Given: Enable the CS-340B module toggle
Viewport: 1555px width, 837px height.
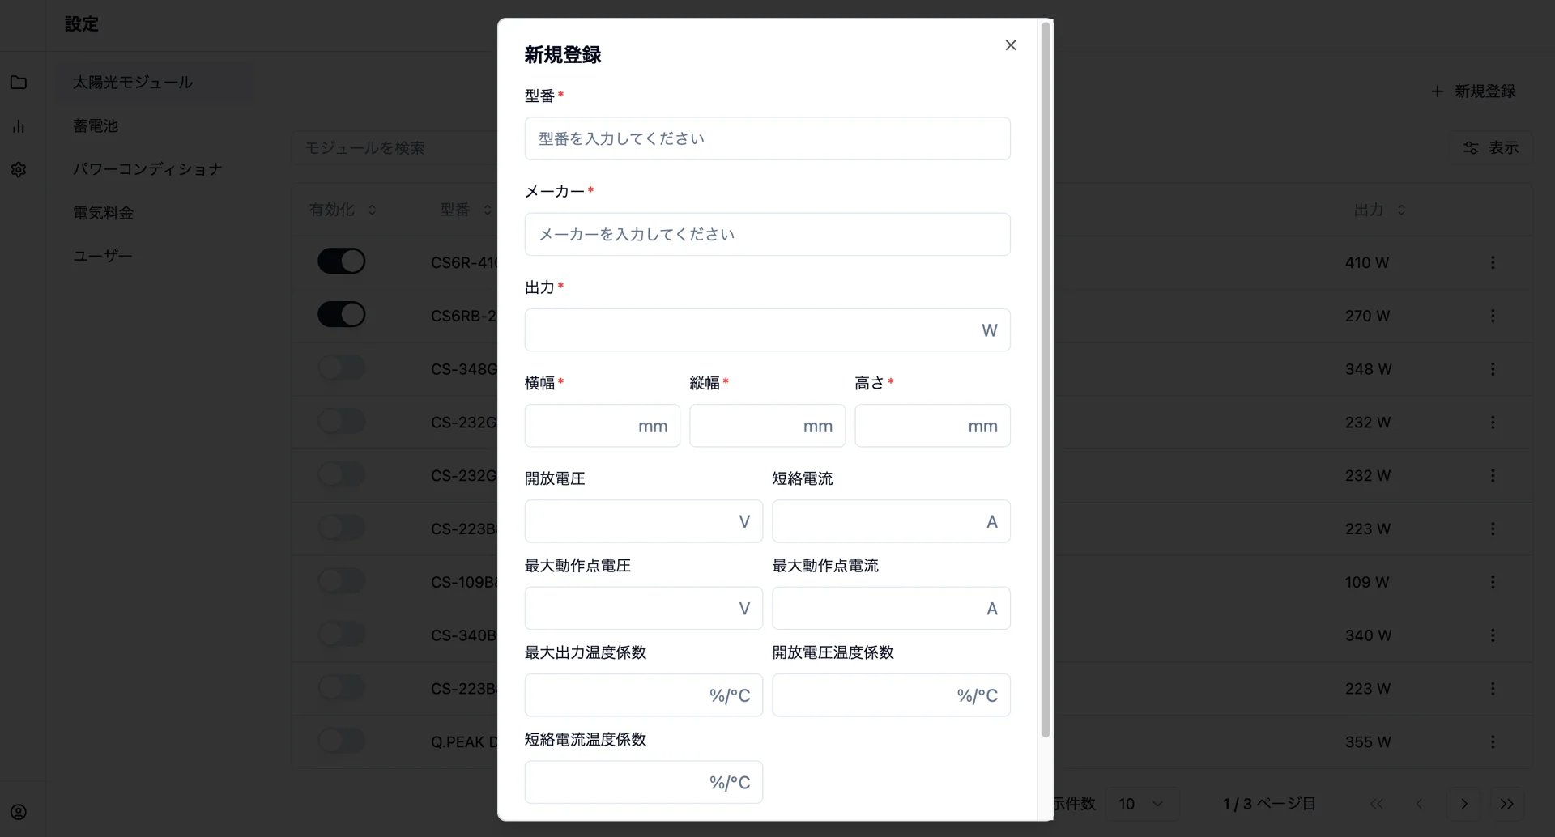Looking at the screenshot, I should [x=341, y=634].
